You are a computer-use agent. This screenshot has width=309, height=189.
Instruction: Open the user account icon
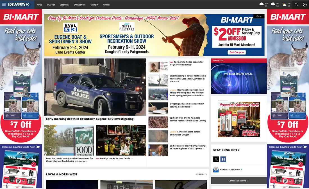(x=305, y=4)
